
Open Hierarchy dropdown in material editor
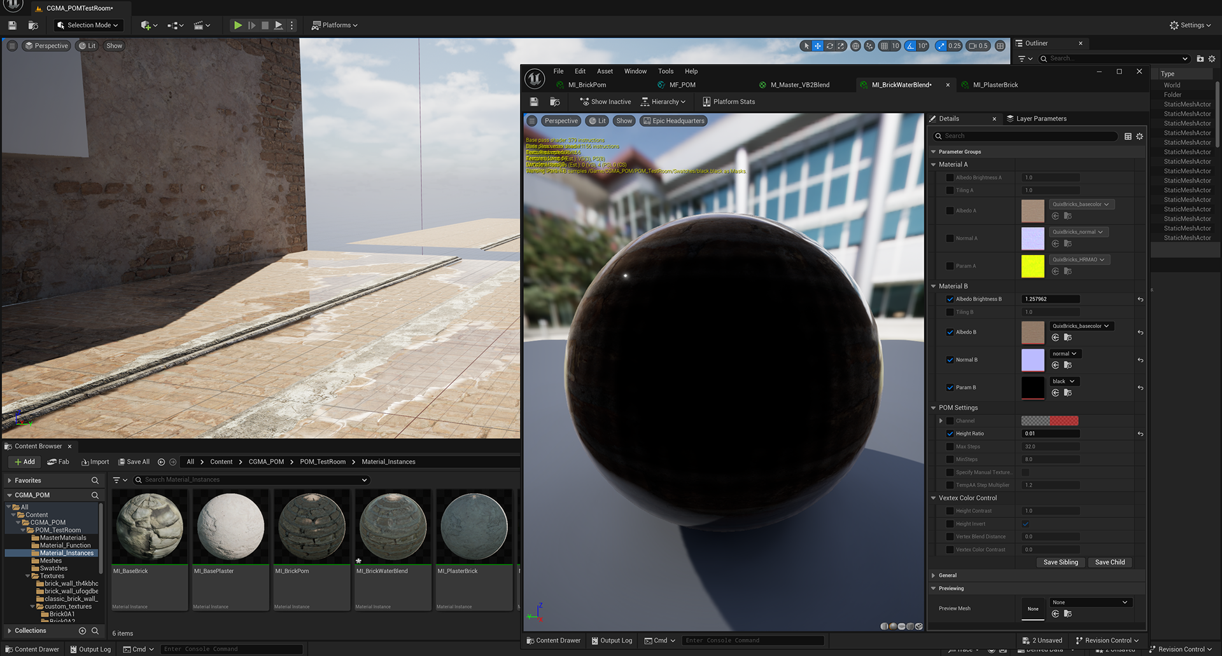pyautogui.click(x=664, y=102)
